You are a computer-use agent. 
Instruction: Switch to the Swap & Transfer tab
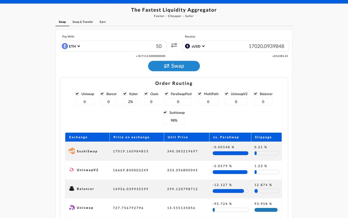83,22
